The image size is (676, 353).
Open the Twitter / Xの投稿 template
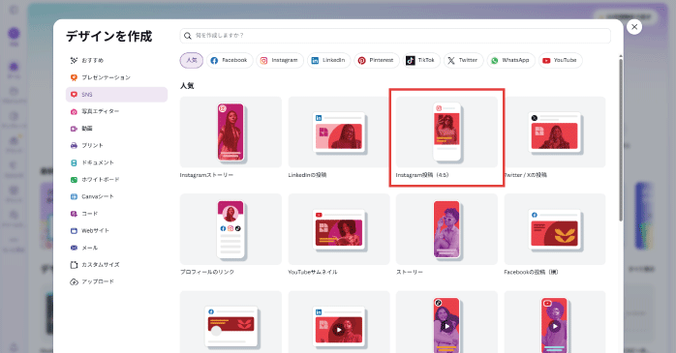[x=555, y=137]
